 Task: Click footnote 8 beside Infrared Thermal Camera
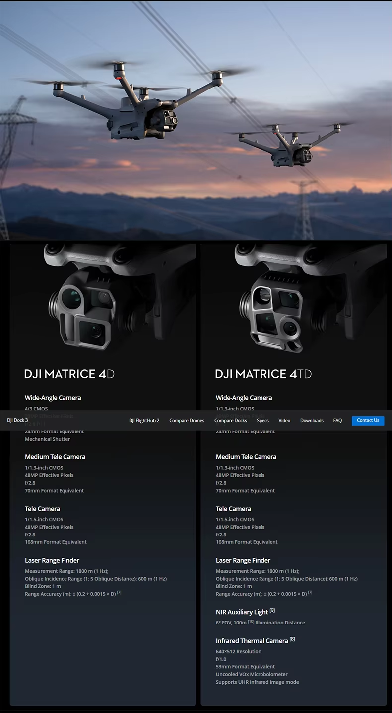pyautogui.click(x=292, y=639)
